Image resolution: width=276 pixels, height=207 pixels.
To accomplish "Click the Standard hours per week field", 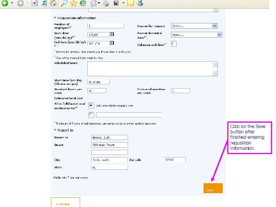I will click(97, 90).
